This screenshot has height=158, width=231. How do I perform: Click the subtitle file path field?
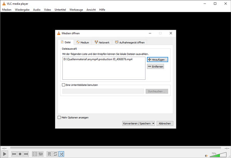point(103,91)
